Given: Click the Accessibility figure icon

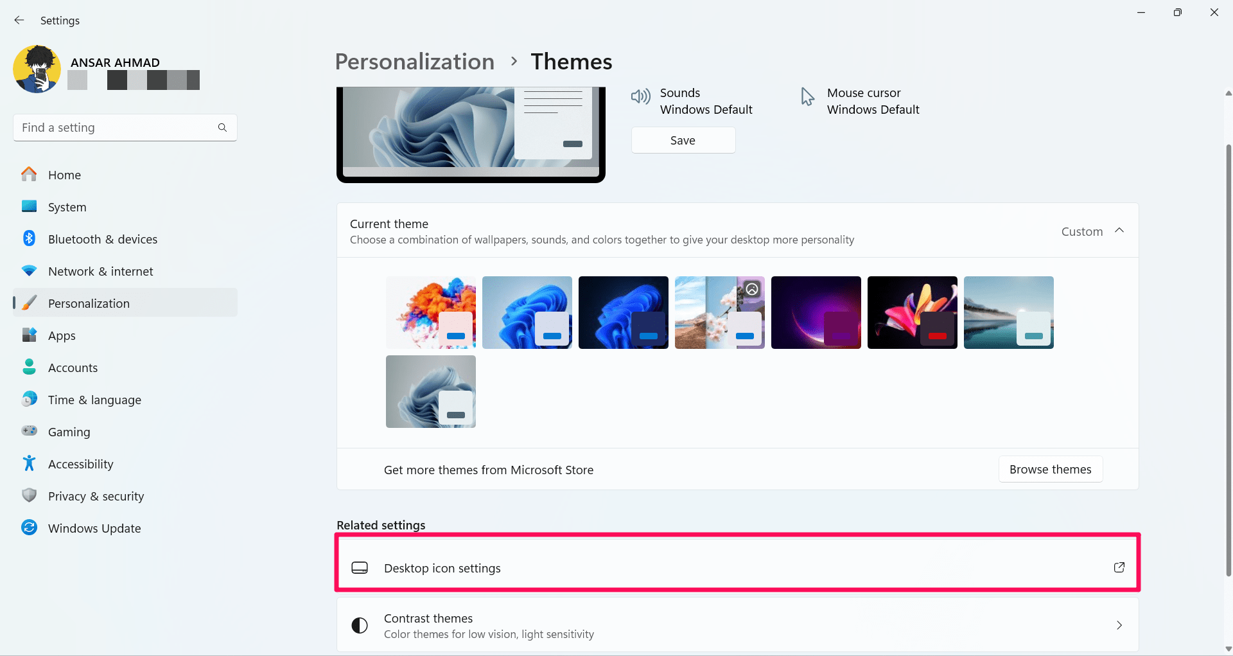Looking at the screenshot, I should pyautogui.click(x=30, y=464).
